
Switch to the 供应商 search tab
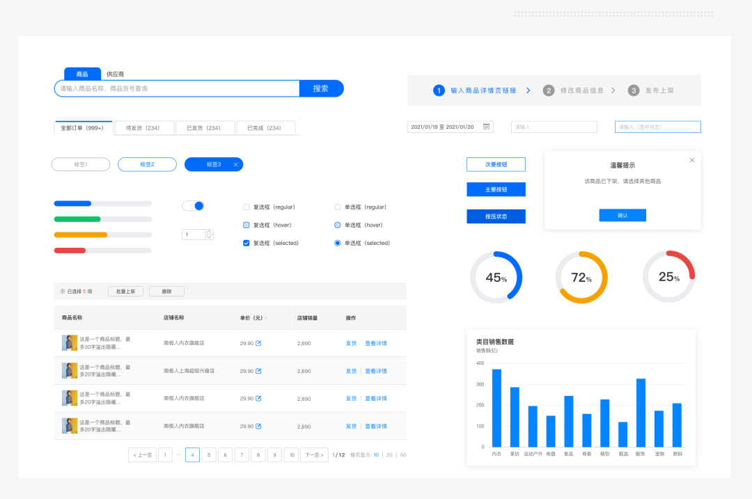pyautogui.click(x=115, y=74)
